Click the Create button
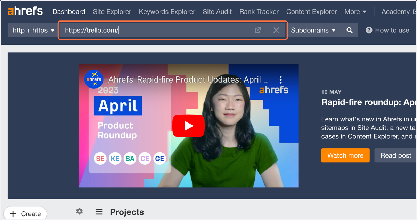The height and width of the screenshot is (220, 417). point(25,213)
